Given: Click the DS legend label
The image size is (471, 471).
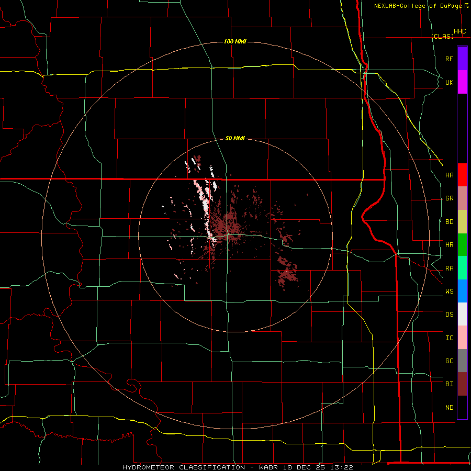Looking at the screenshot, I should tap(449, 315).
